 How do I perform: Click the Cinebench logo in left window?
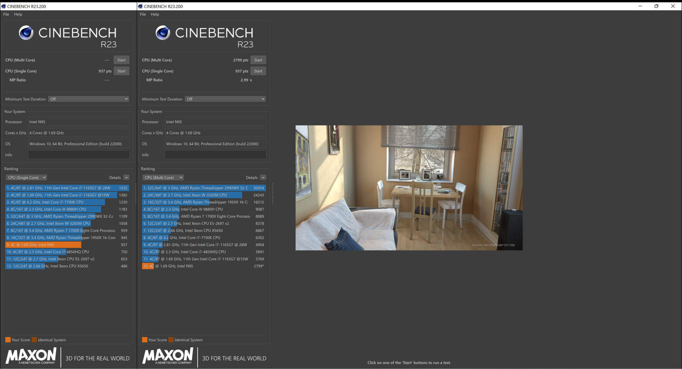(26, 33)
